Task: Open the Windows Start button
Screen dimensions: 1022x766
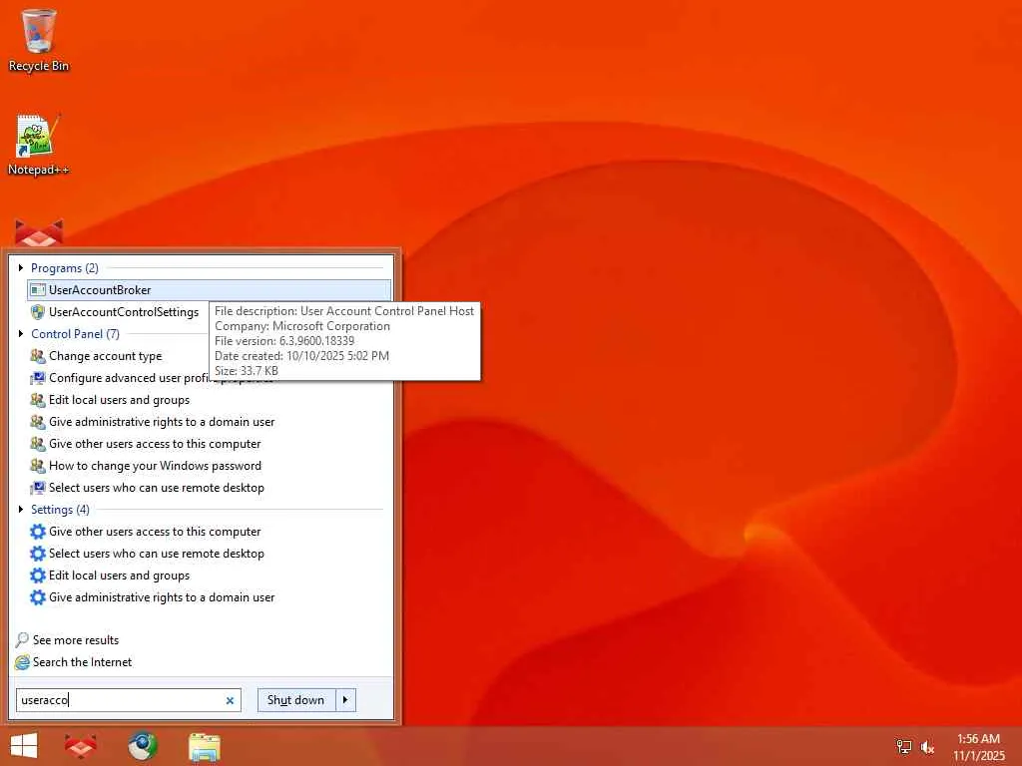Action: point(24,746)
